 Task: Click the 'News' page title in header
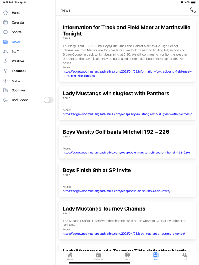65,10
